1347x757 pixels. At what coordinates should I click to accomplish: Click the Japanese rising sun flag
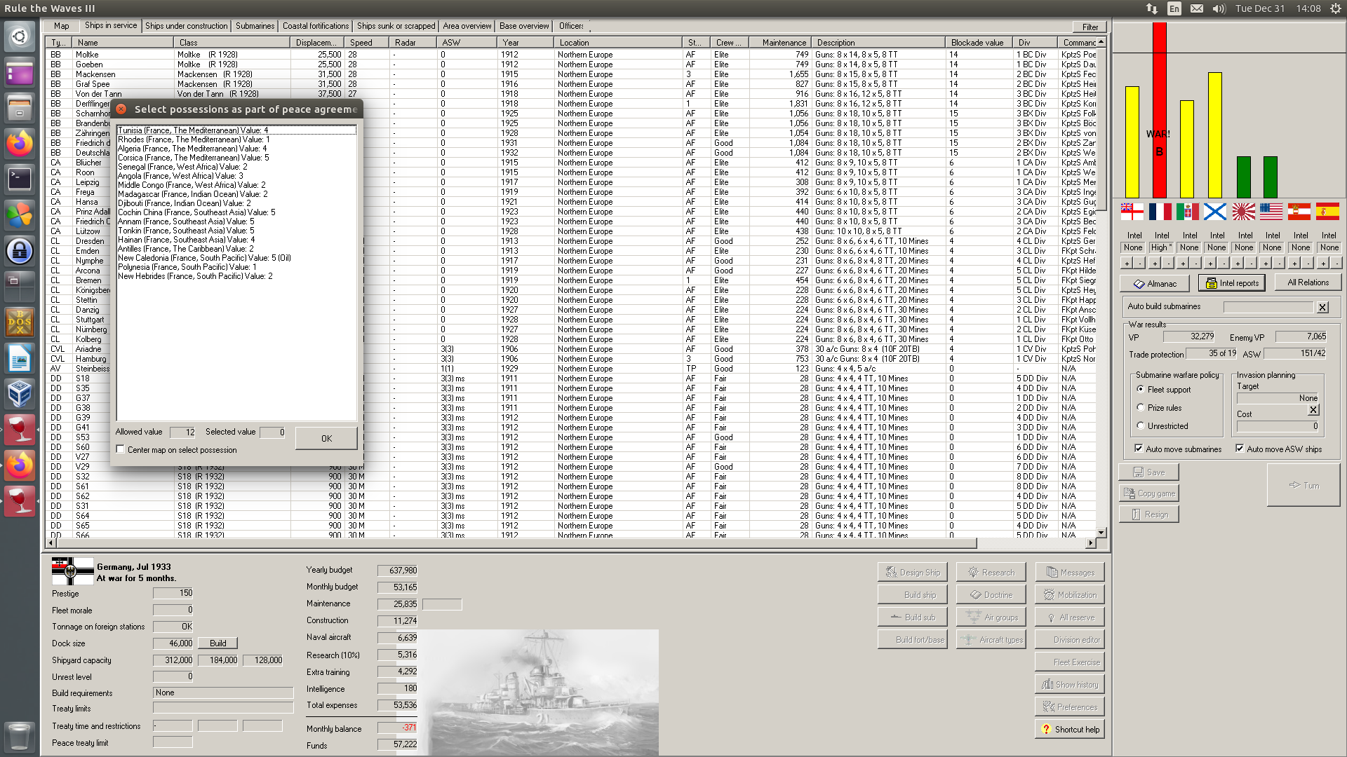tap(1243, 212)
